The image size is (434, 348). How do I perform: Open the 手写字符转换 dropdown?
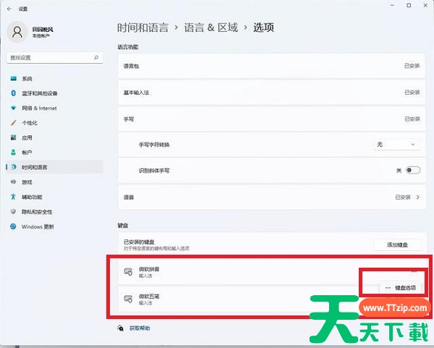click(x=396, y=145)
